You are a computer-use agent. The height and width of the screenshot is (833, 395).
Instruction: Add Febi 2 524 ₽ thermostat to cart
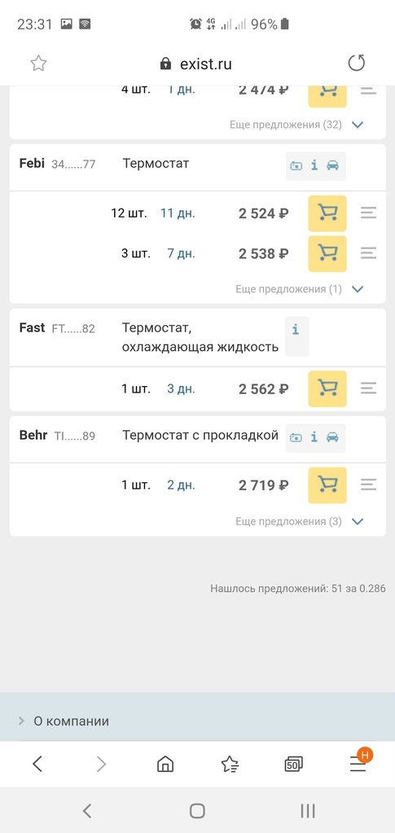click(x=327, y=213)
